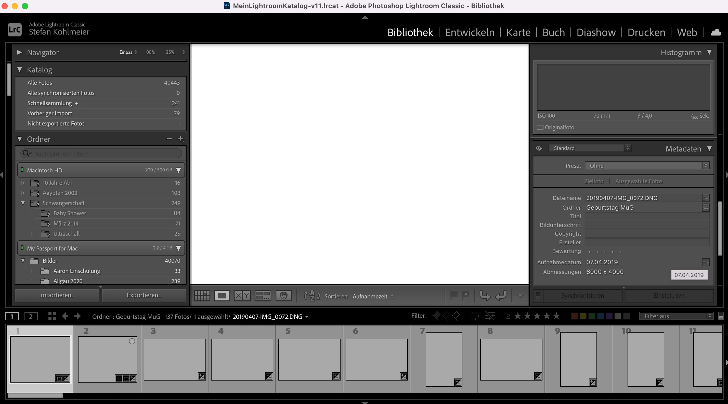Click the Exportieren button
The width and height of the screenshot is (728, 404).
pos(144,295)
